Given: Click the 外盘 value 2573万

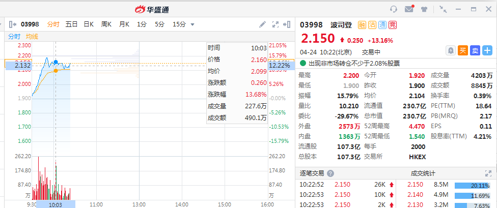Looking at the screenshot, I should tap(349, 126).
